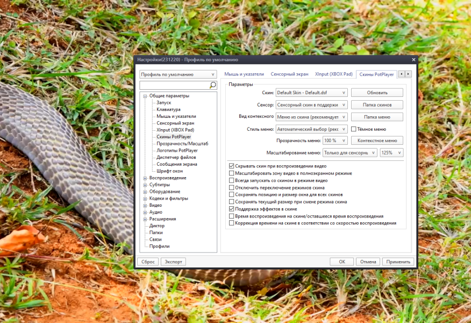Switch to Сенсорный экран tab
The width and height of the screenshot is (471, 323).
pyautogui.click(x=289, y=74)
